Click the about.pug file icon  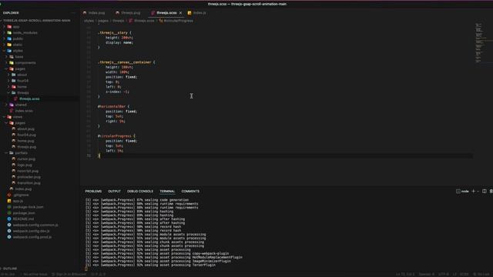[14, 128]
